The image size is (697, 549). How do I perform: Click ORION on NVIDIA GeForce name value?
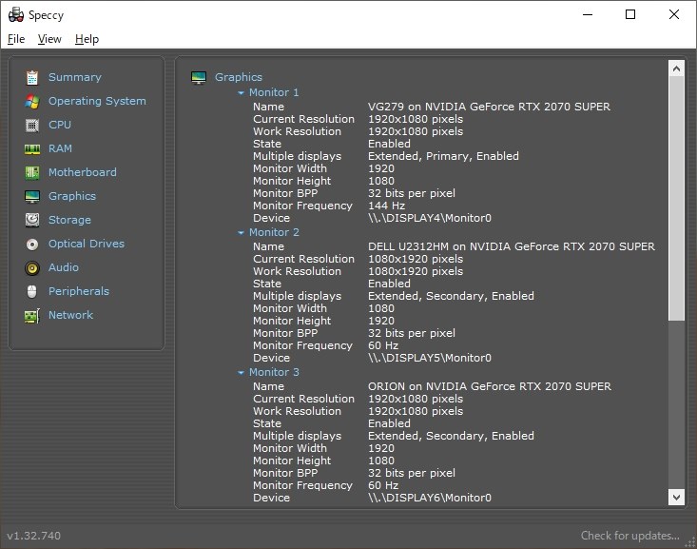point(490,386)
